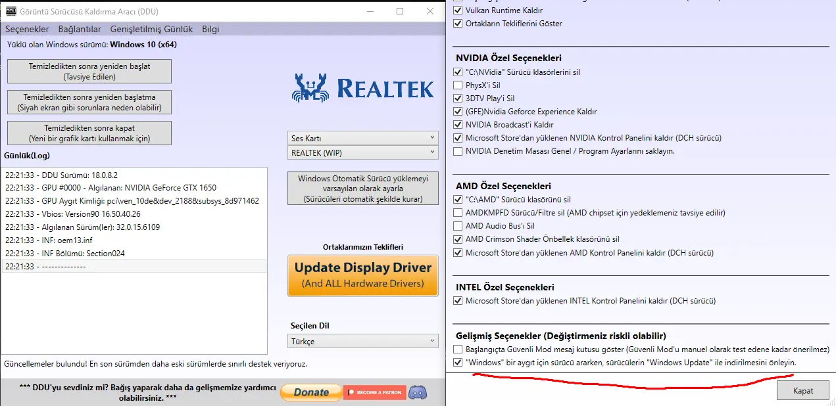Toggle Nvidia Geforce Experience Kaldır checkbox

click(x=458, y=112)
